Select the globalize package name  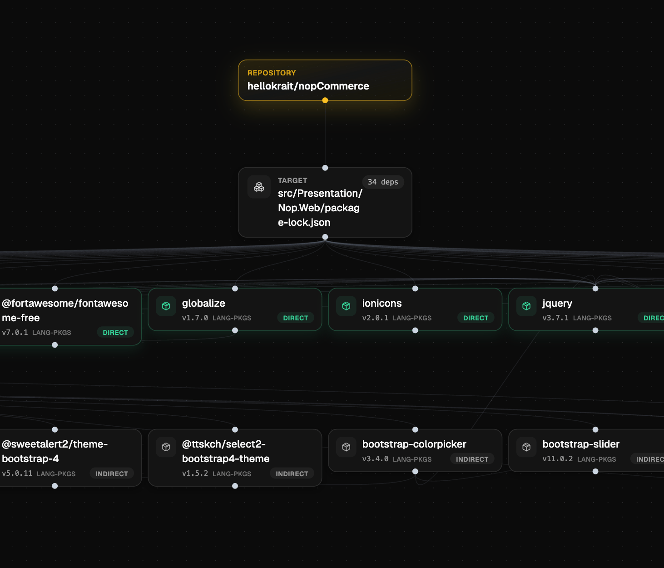203,303
